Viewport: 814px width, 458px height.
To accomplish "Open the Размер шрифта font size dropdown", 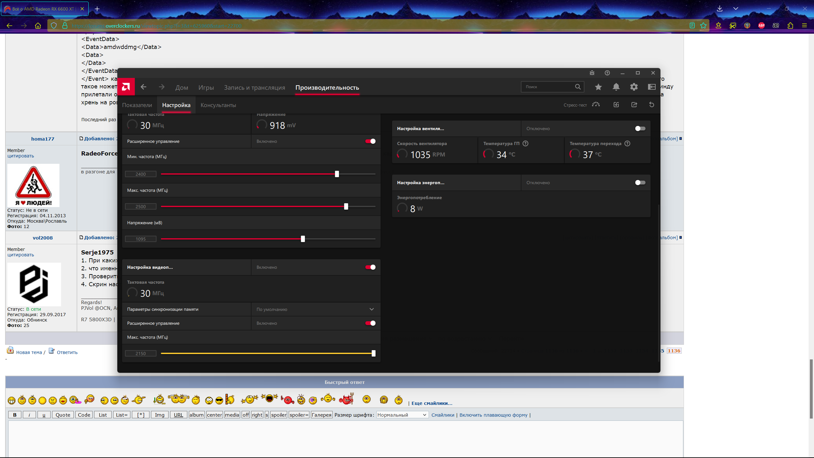I will tap(402, 415).
